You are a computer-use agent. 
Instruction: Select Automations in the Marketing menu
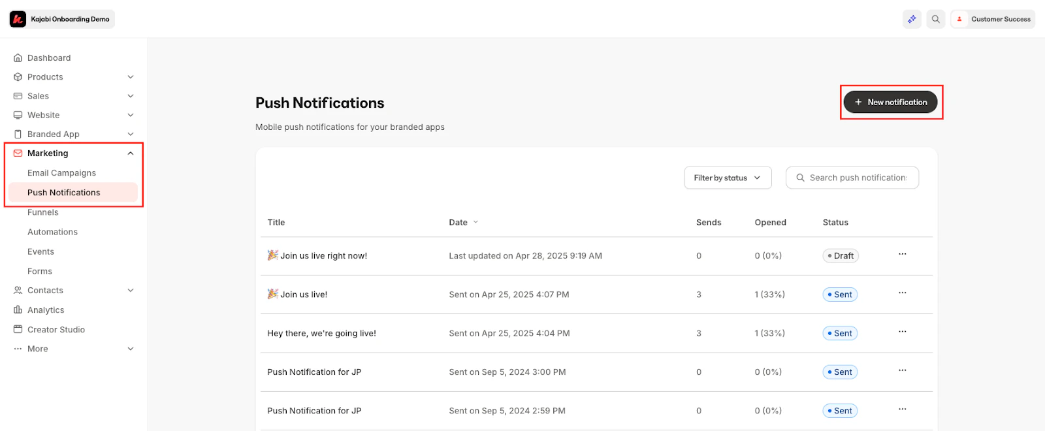click(52, 232)
